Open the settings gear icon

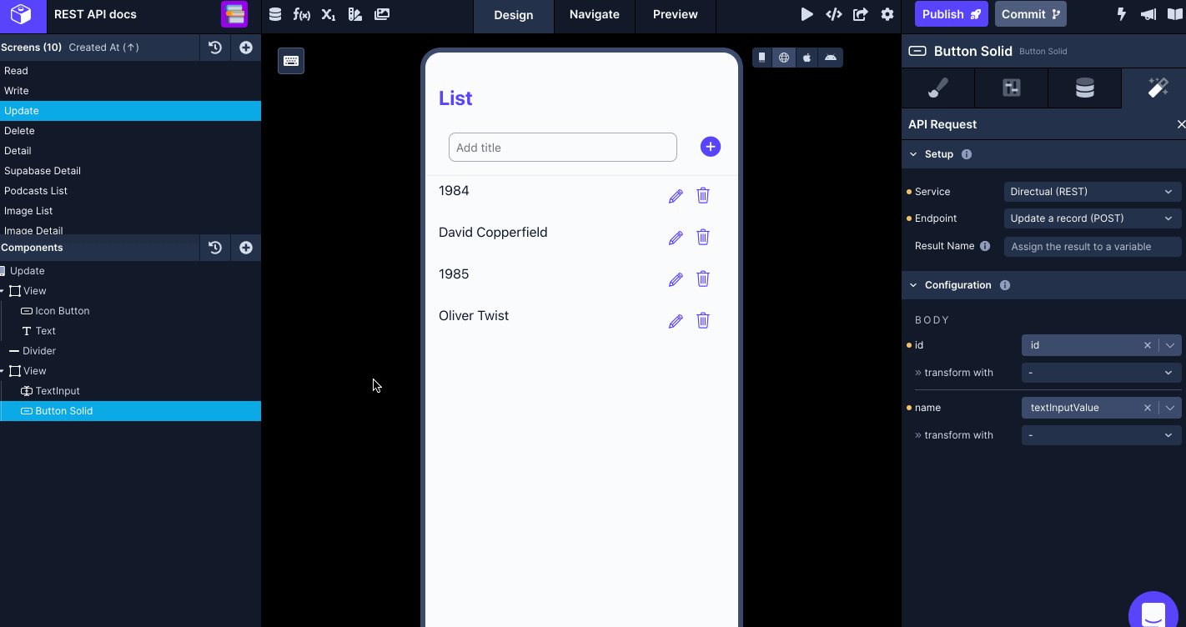tap(887, 14)
